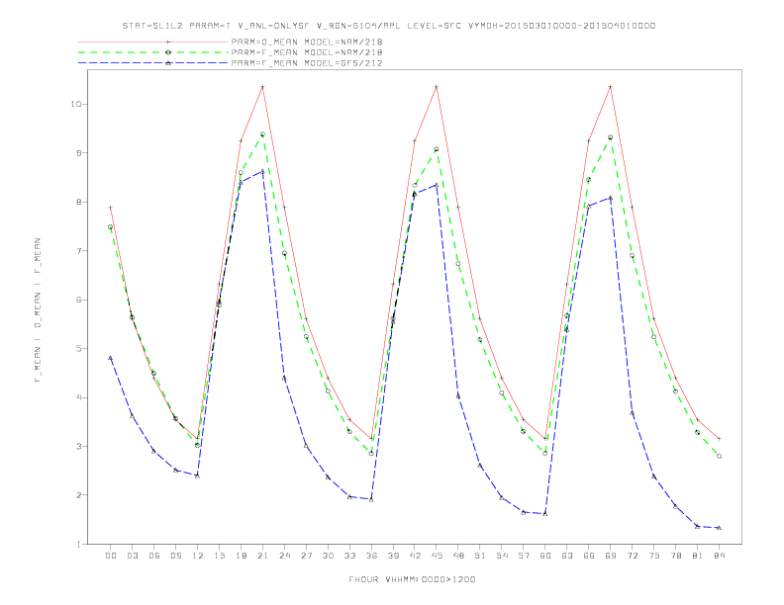The width and height of the screenshot is (784, 605).
Task: Click the plus marker on the red legend line
Action: point(168,42)
